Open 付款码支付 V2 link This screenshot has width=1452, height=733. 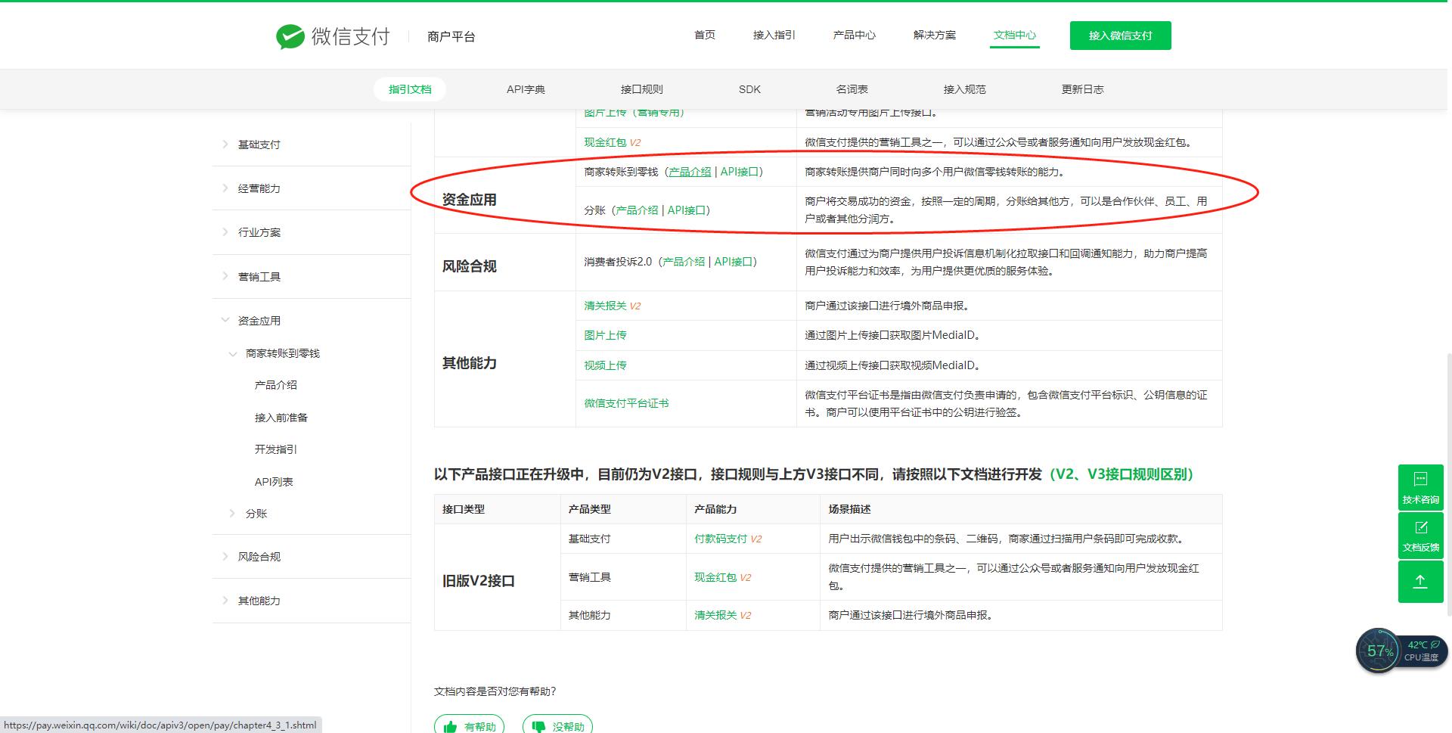pos(728,539)
